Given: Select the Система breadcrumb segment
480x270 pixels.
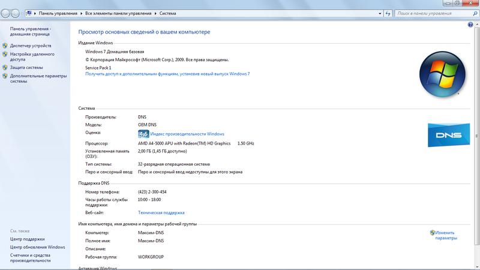Looking at the screenshot, I should pos(167,13).
